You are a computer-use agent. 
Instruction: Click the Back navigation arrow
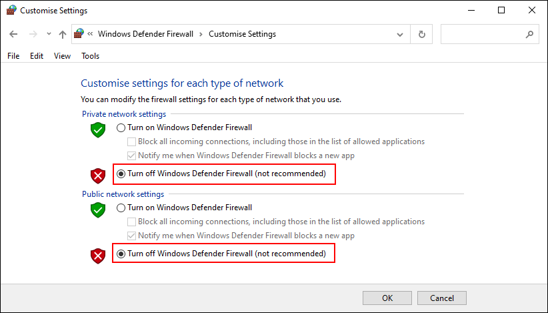click(13, 34)
